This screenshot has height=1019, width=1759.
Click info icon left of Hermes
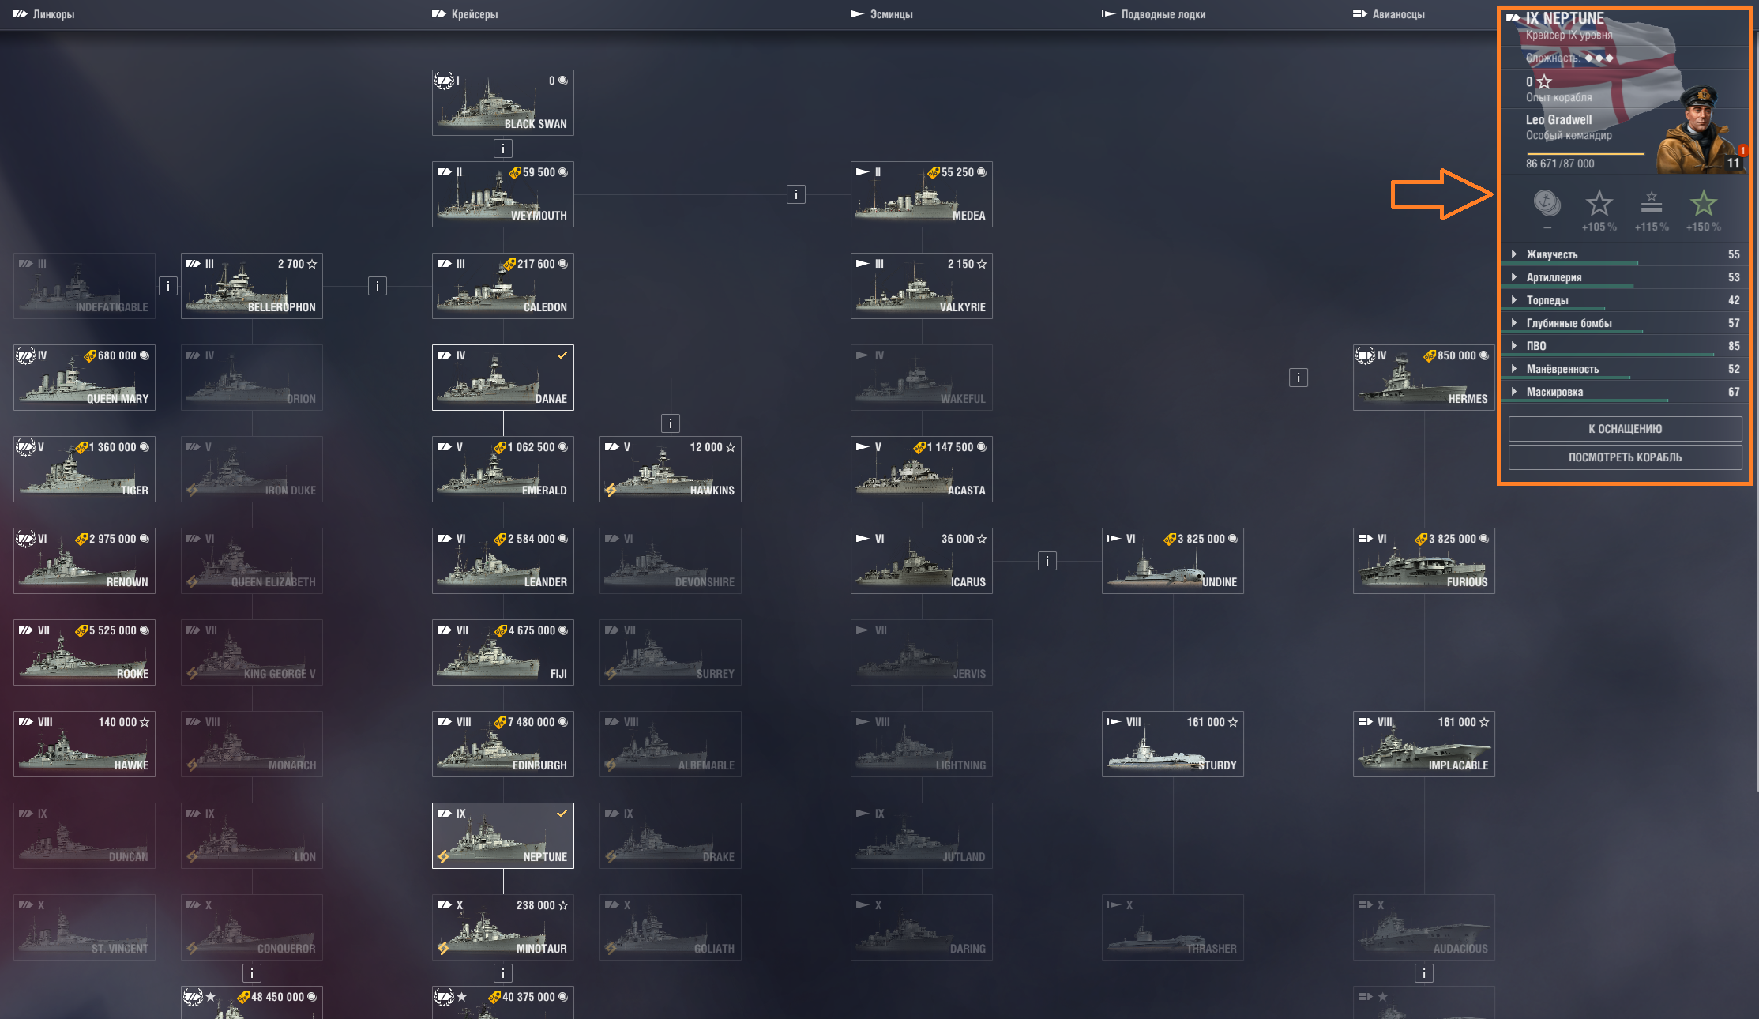pyautogui.click(x=1299, y=378)
